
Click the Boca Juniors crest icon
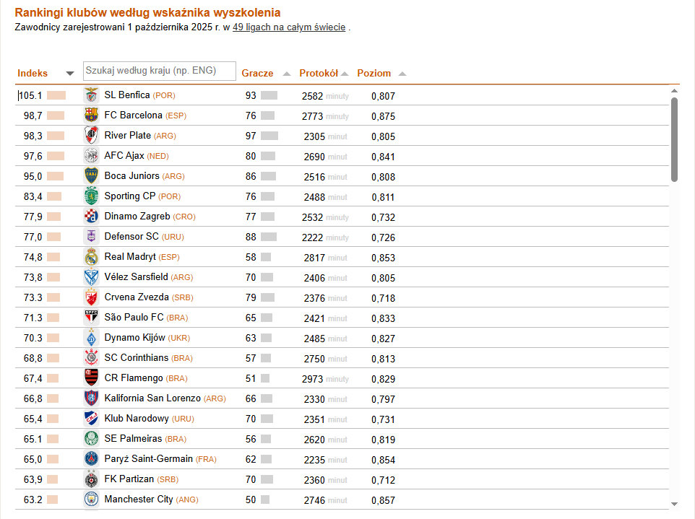91,176
